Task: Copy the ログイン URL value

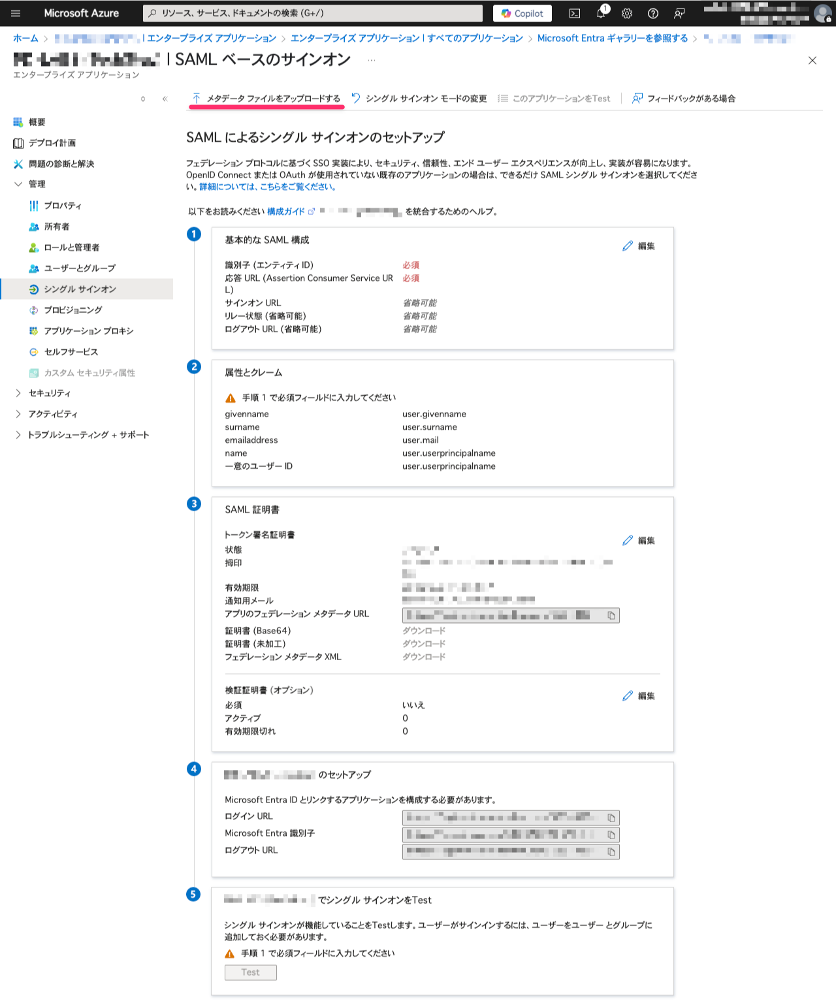Action: 611,818
